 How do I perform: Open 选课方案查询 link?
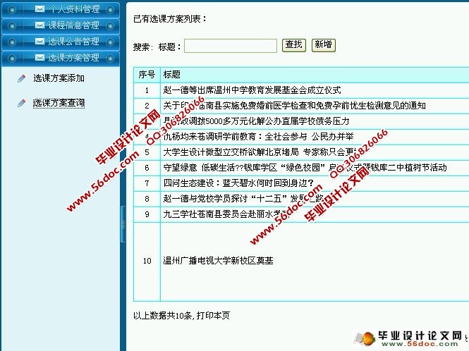click(59, 103)
